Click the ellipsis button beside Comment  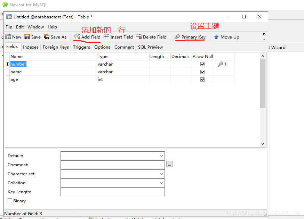[169, 165]
